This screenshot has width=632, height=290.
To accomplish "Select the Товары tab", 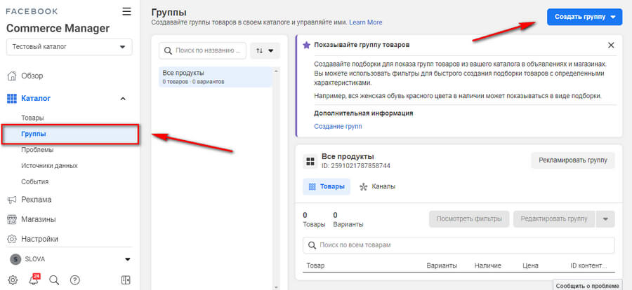I will (326, 186).
